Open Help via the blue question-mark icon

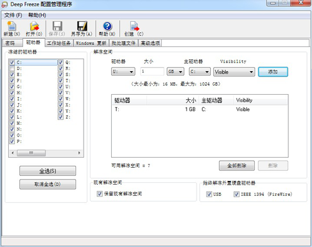tap(107, 26)
